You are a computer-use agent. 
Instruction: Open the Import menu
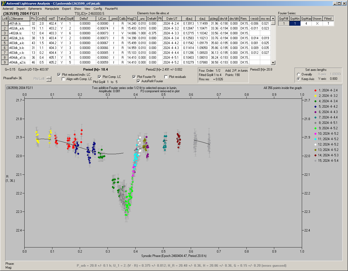pos(21,9)
